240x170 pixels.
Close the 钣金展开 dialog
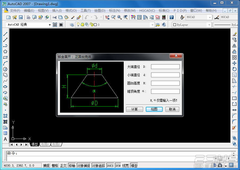[x=176, y=56]
